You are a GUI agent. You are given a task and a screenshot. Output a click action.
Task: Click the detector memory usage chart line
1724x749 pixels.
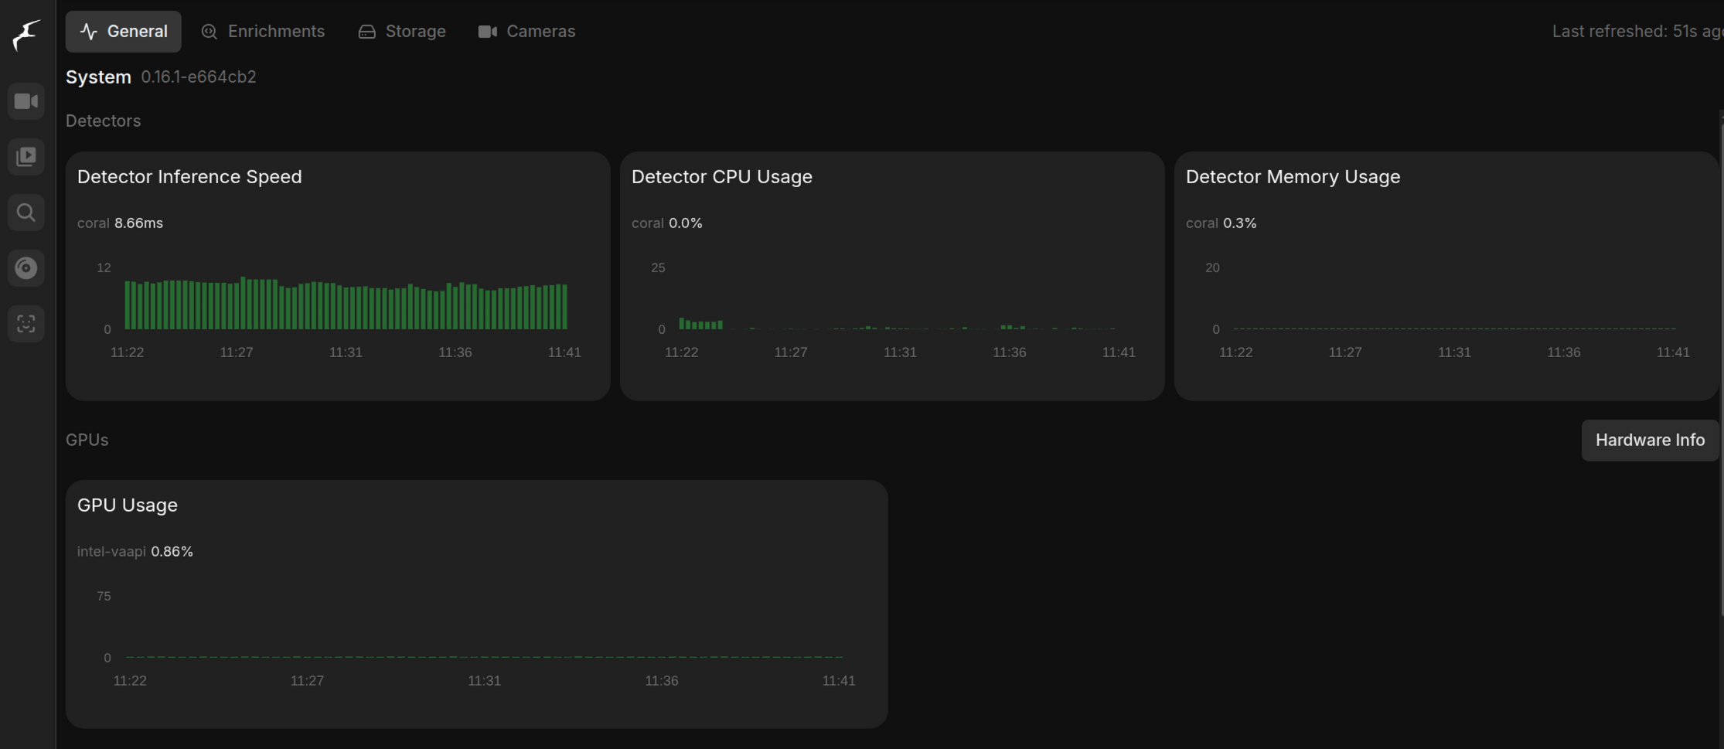(x=1454, y=329)
